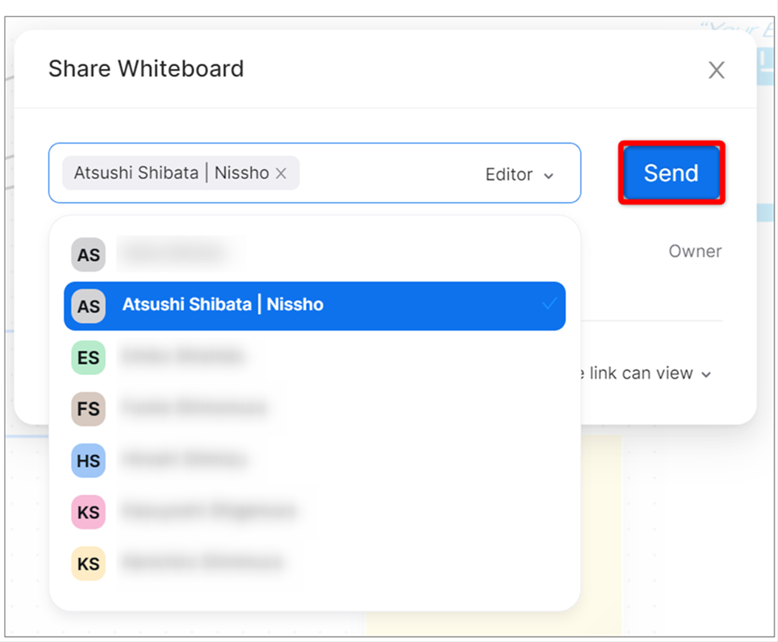Select the blurred name beside ES avatar
The height and width of the screenshot is (642, 778).
pyautogui.click(x=182, y=356)
